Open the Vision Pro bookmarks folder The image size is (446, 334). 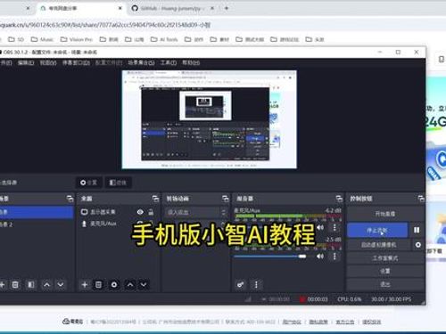[x=77, y=39]
